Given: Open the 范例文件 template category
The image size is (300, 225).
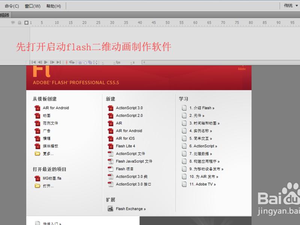Looking at the screenshot, I should [50, 123].
